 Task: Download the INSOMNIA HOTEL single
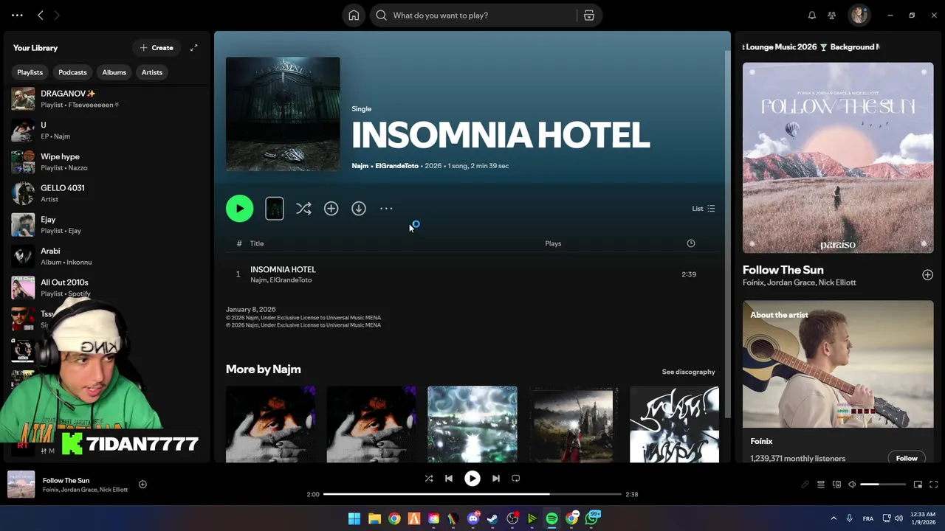click(x=359, y=209)
